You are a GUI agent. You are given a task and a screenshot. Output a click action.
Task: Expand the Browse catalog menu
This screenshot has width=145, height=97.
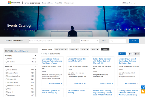pyautogui.click(x=48, y=3)
